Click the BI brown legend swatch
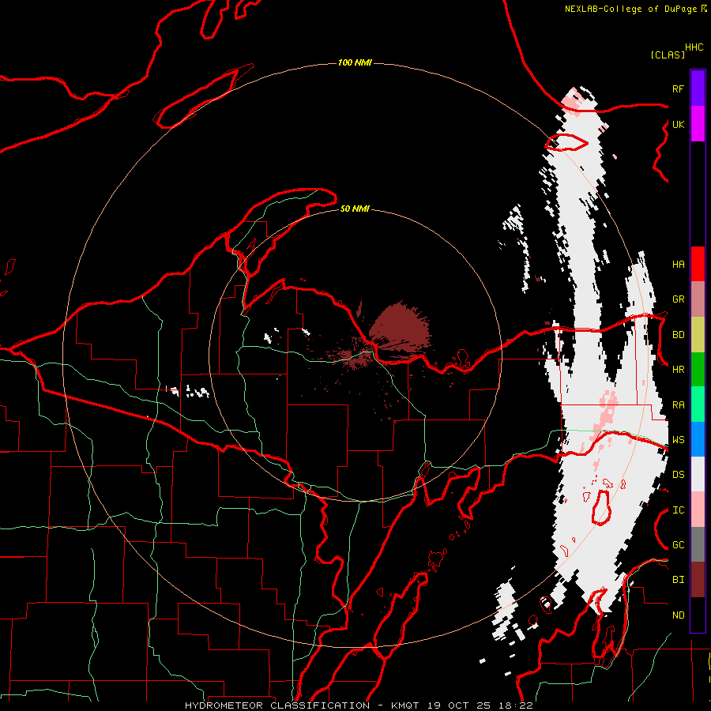The height and width of the screenshot is (711, 711). 698,580
